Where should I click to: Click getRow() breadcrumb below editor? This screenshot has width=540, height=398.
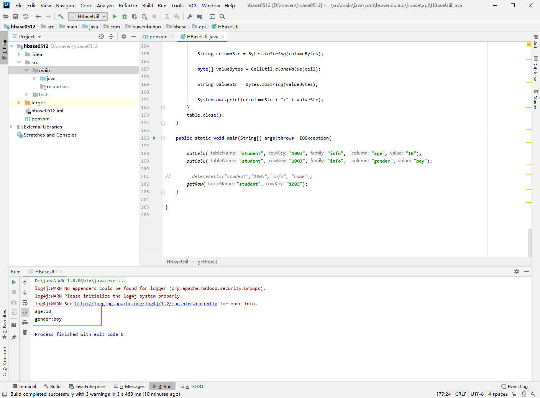click(207, 262)
